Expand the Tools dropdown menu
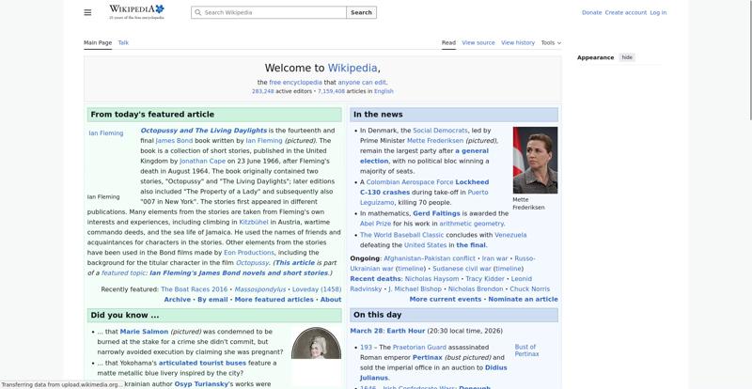Screen dimensions: 752x389 (x=550, y=42)
